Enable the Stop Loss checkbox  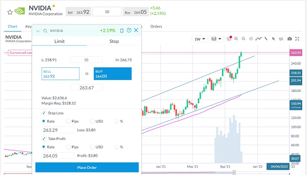click(x=44, y=113)
